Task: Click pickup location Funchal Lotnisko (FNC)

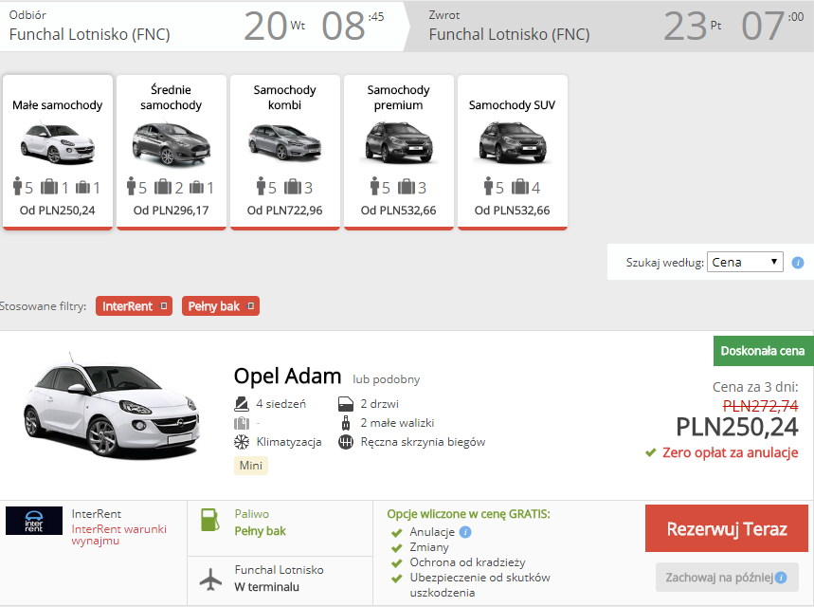Action: click(89, 34)
